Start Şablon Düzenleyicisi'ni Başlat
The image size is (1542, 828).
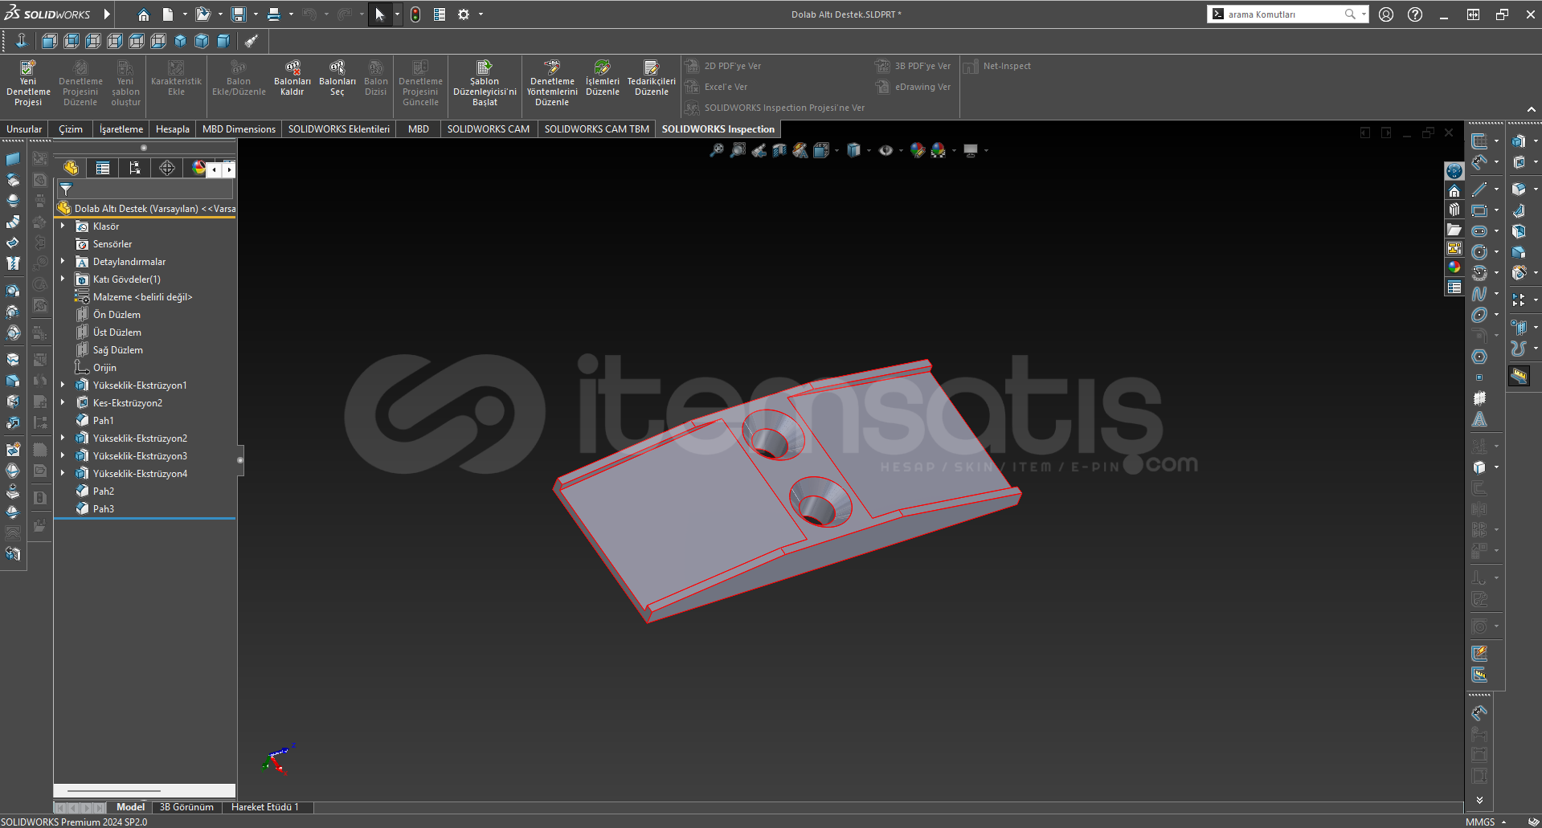coord(485,83)
